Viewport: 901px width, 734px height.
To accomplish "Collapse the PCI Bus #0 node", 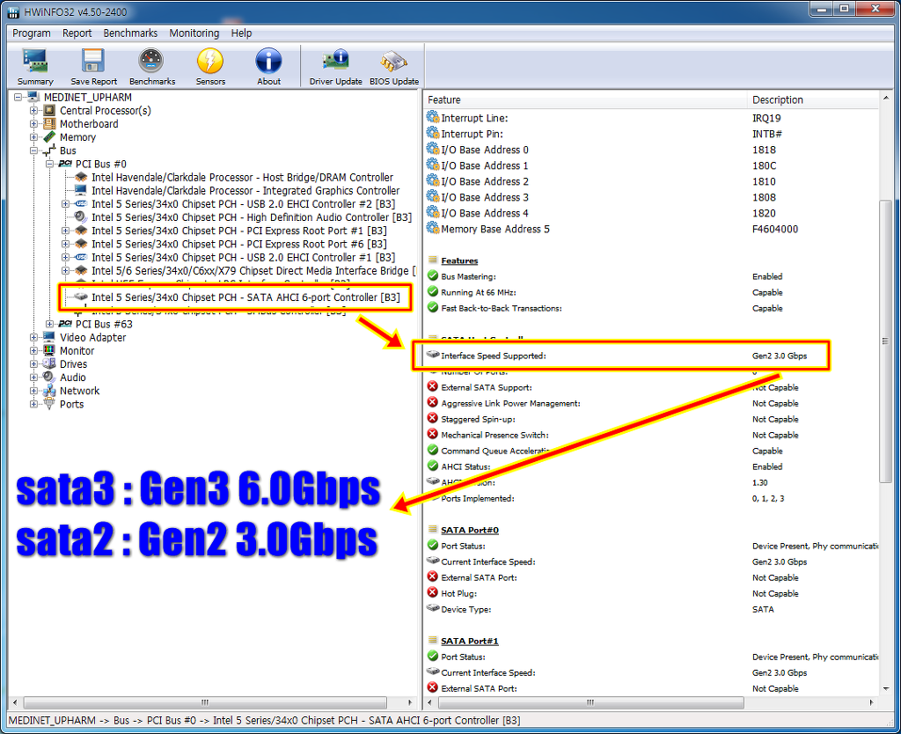I will click(49, 164).
